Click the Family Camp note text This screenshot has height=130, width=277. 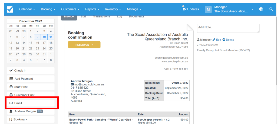click(223, 50)
